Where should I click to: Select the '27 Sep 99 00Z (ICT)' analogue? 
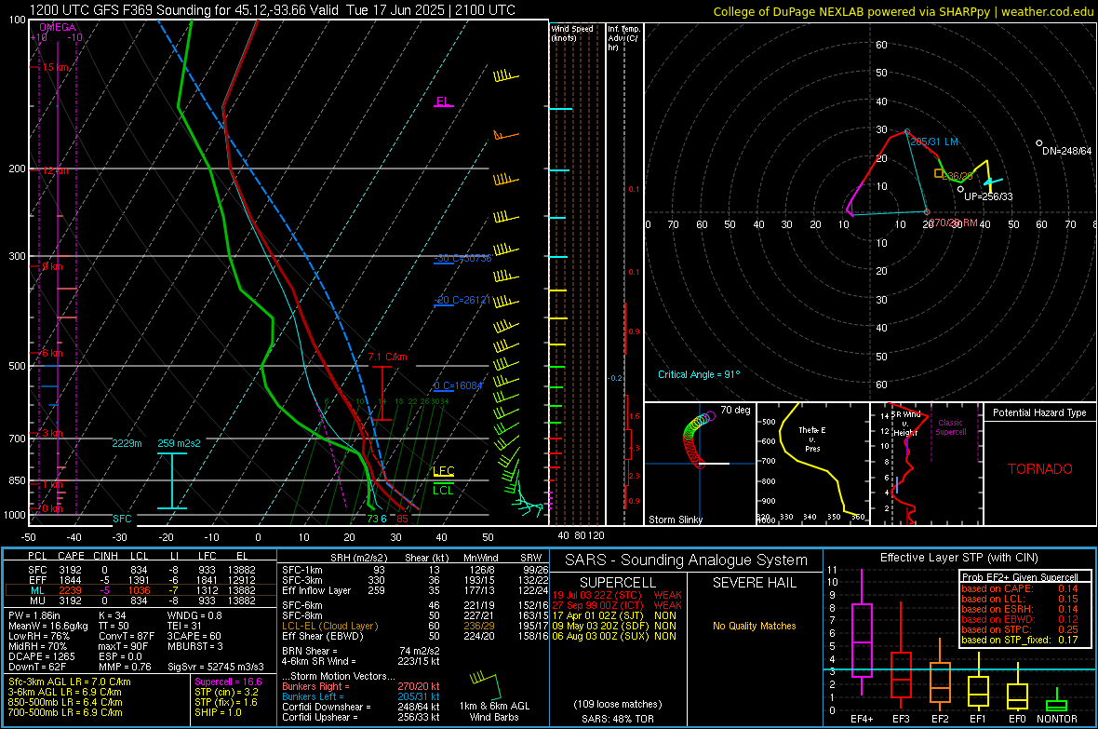click(x=596, y=605)
